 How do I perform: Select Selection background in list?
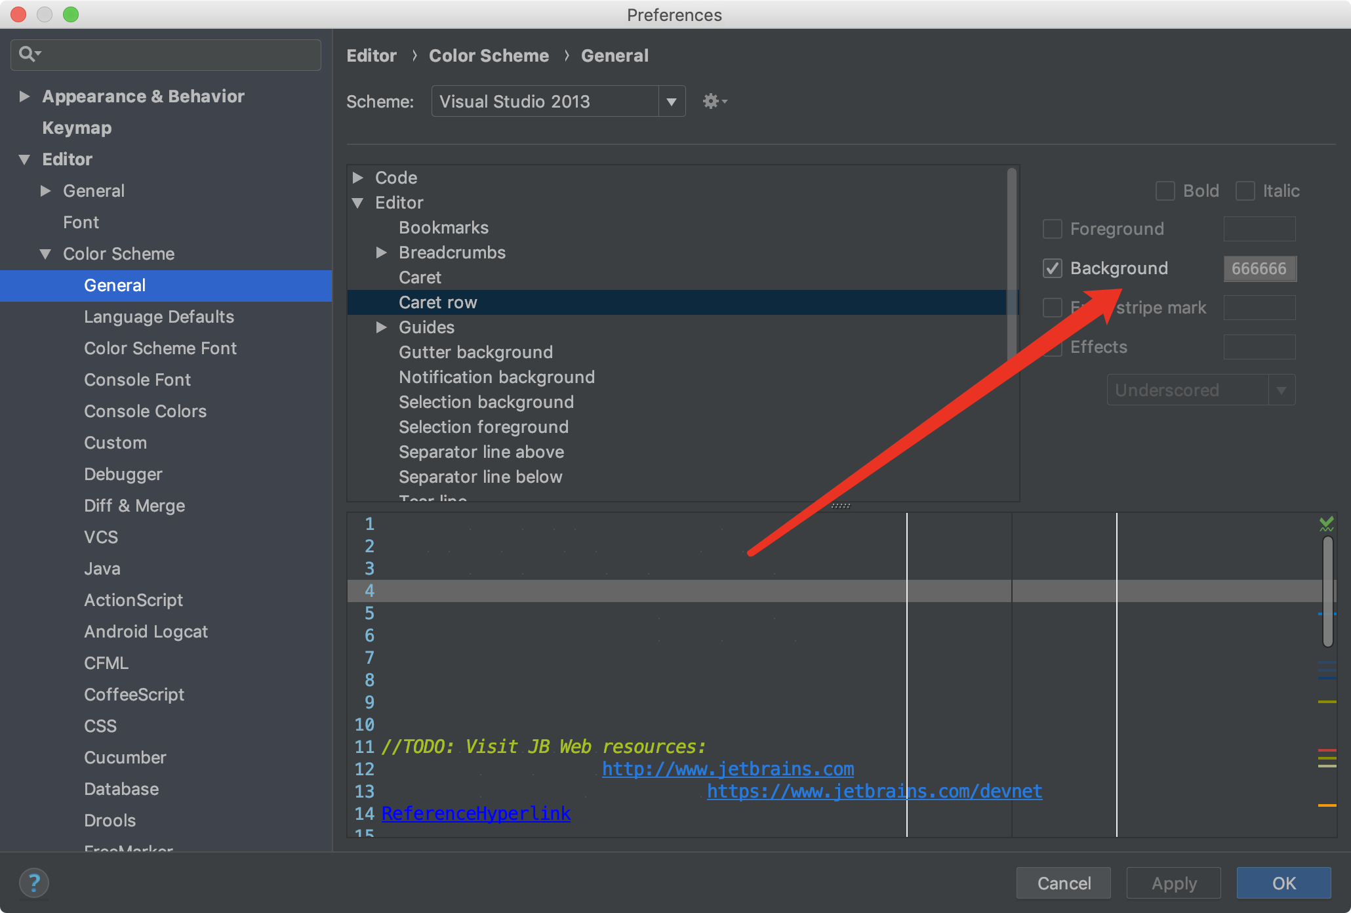pos(486,402)
